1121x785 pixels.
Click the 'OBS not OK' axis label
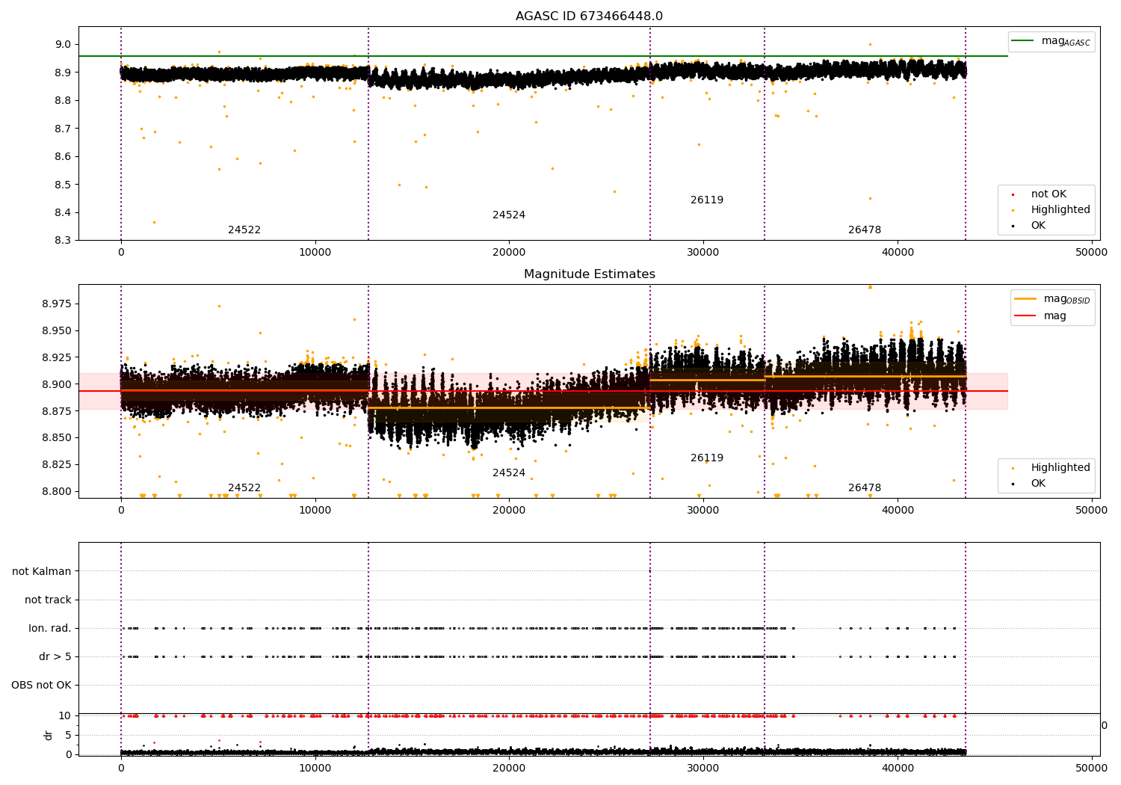click(41, 685)
